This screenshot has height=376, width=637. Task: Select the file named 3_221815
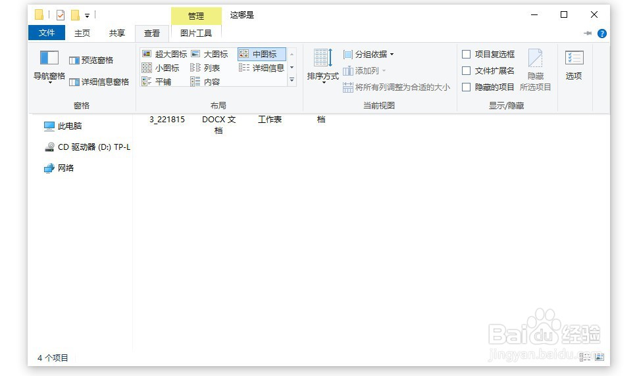[x=167, y=120]
